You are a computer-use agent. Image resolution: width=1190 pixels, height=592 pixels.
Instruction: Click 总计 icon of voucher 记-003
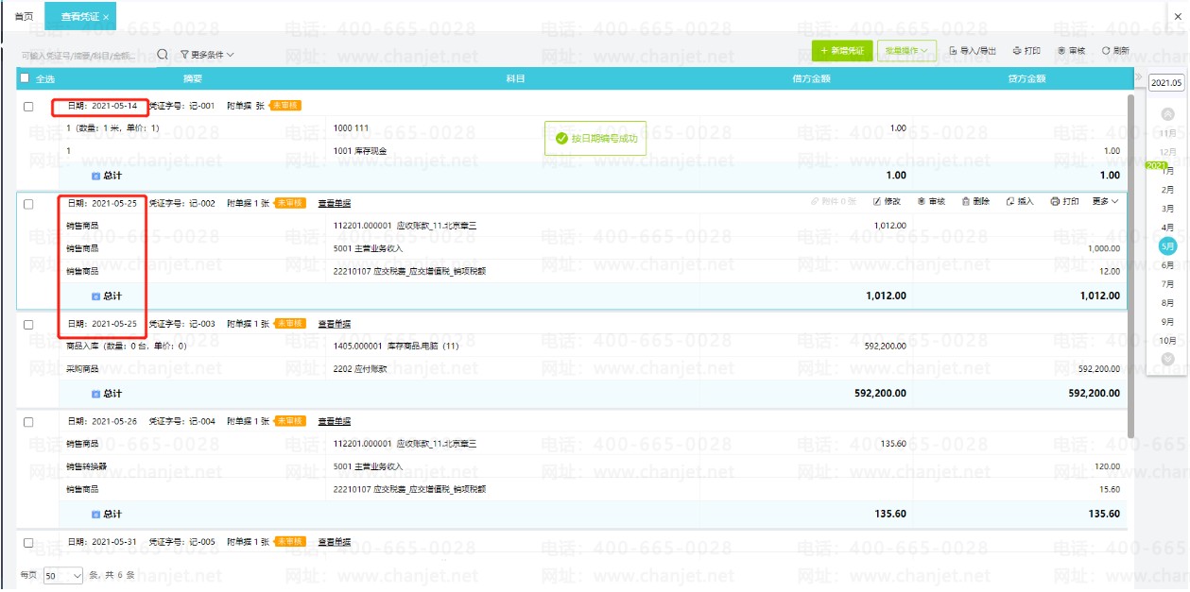point(95,394)
